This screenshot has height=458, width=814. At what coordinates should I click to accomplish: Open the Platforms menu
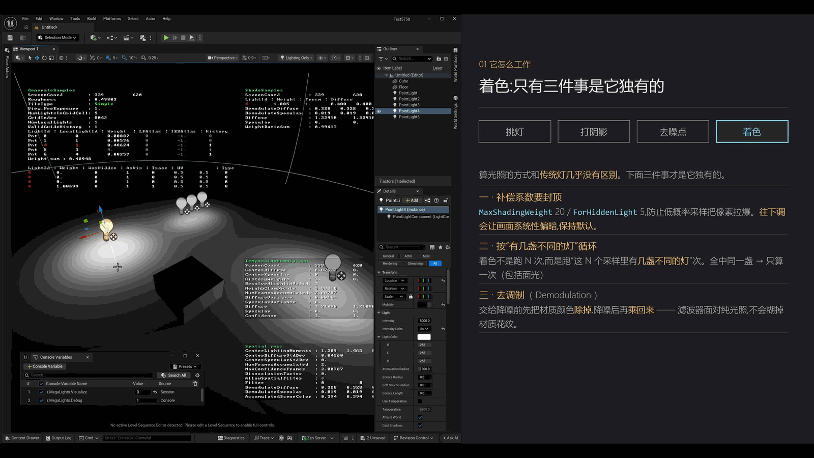(112, 19)
